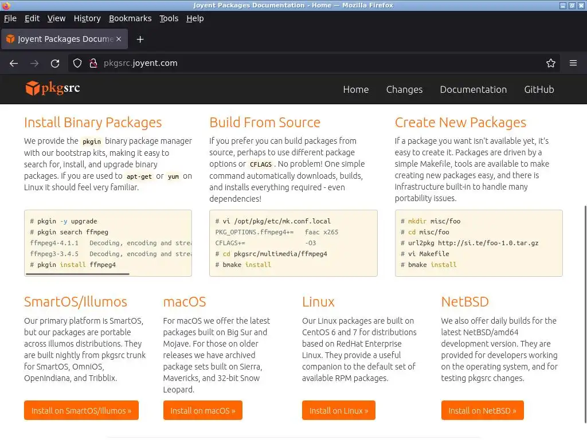Open the Bookmarks menu
The width and height of the screenshot is (587, 440).
[130, 18]
